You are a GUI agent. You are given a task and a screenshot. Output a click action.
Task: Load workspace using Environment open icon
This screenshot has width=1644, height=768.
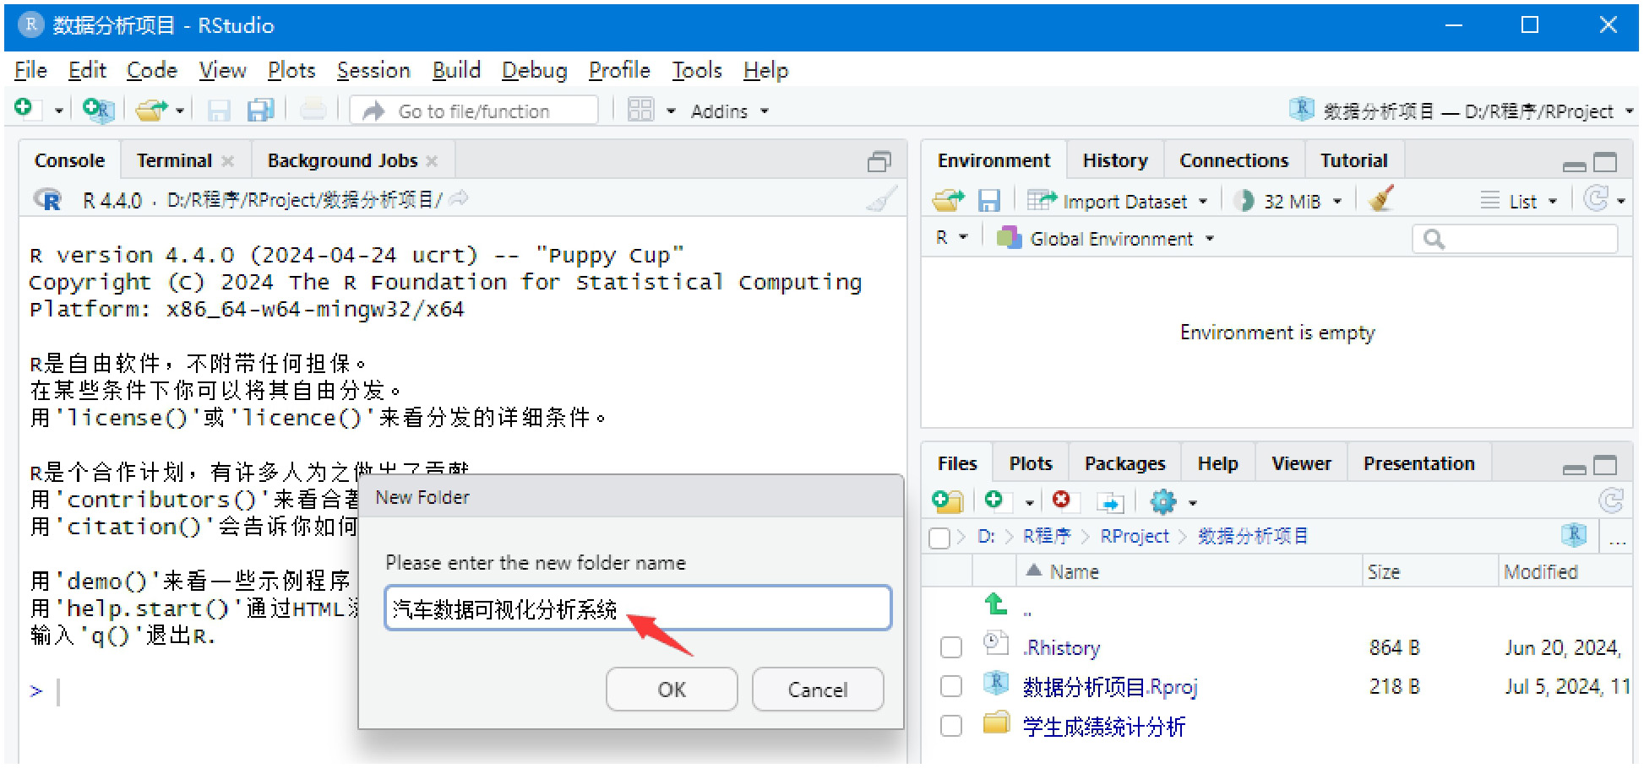[x=948, y=201]
